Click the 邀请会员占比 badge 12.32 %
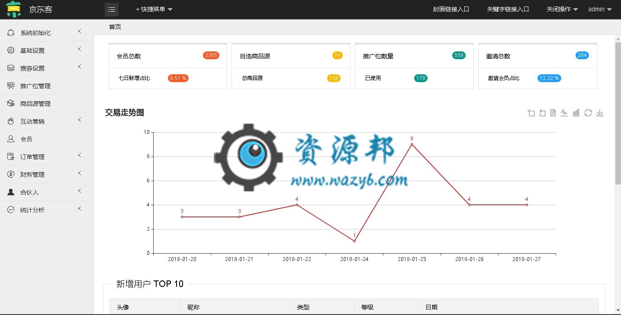 click(x=549, y=78)
